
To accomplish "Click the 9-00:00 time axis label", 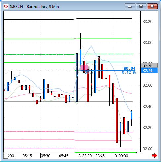I will [x=121, y=156].
